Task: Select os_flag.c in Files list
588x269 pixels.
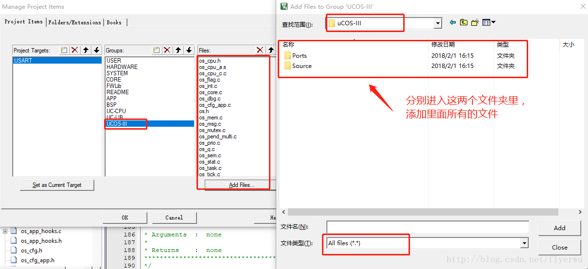Action: [x=210, y=80]
